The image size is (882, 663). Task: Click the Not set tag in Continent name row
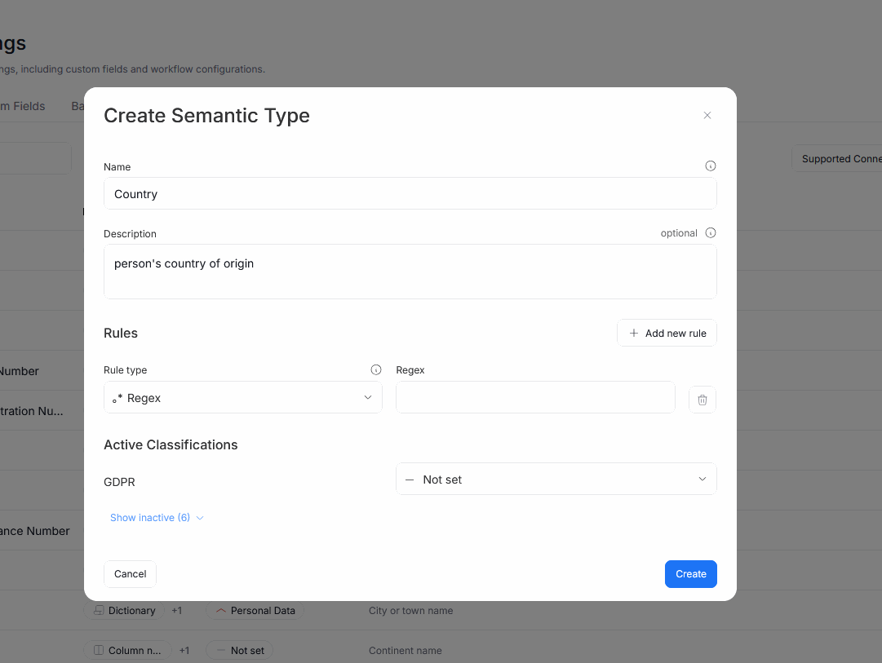click(x=240, y=650)
